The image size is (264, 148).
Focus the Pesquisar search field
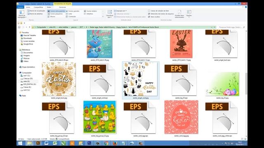pyautogui.click(x=231, y=27)
